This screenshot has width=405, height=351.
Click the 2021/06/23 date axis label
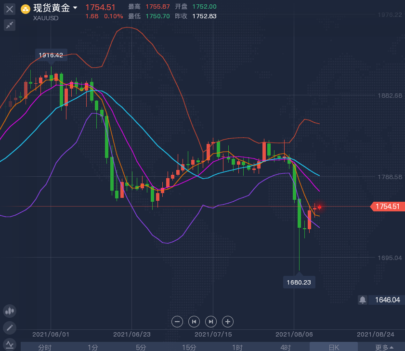(132, 335)
